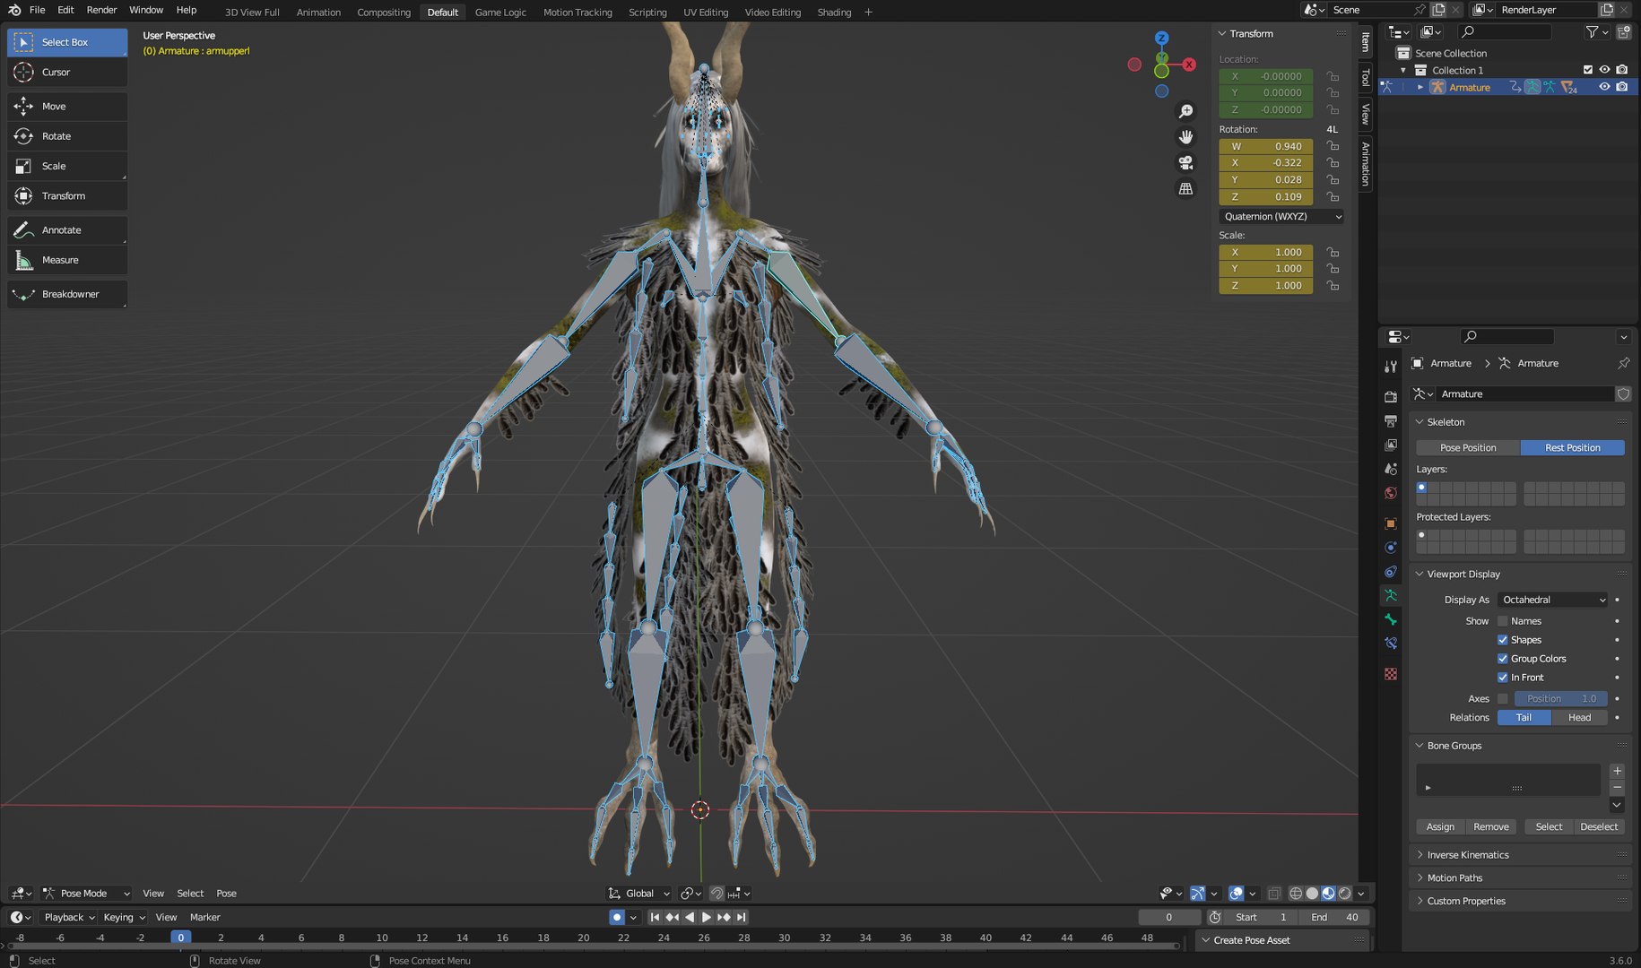The image size is (1641, 968).
Task: Open the Pose menu in viewport header
Action: click(x=226, y=894)
